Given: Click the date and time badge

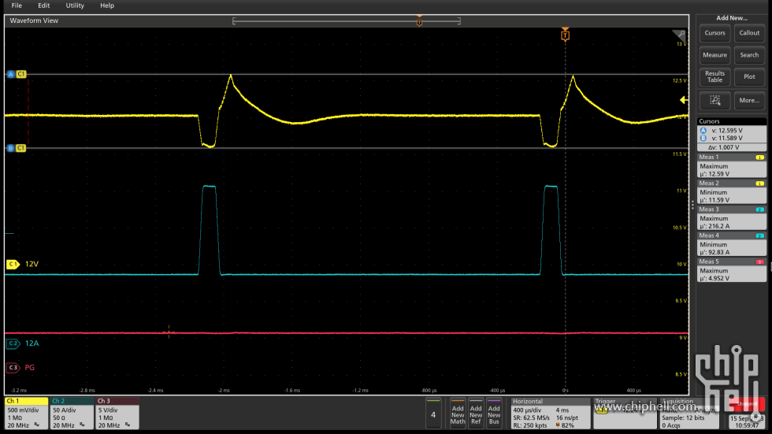Looking at the screenshot, I should coord(747,421).
